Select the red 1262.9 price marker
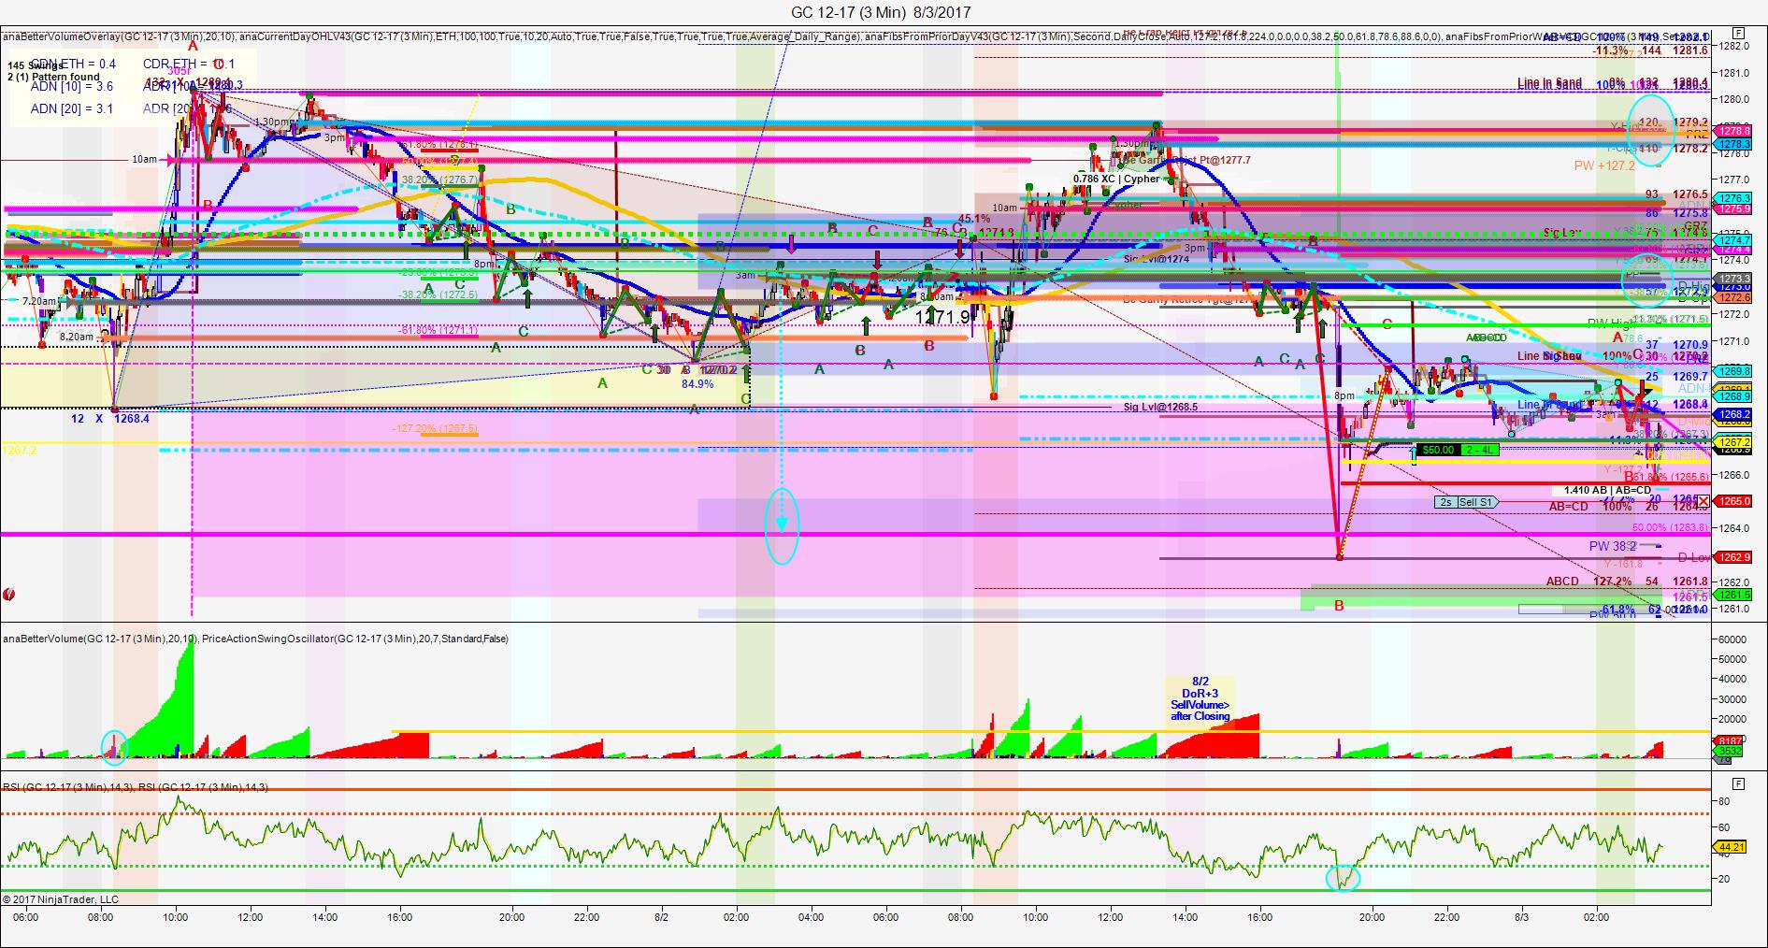Viewport: 1768px width, 948px height. click(x=1734, y=557)
